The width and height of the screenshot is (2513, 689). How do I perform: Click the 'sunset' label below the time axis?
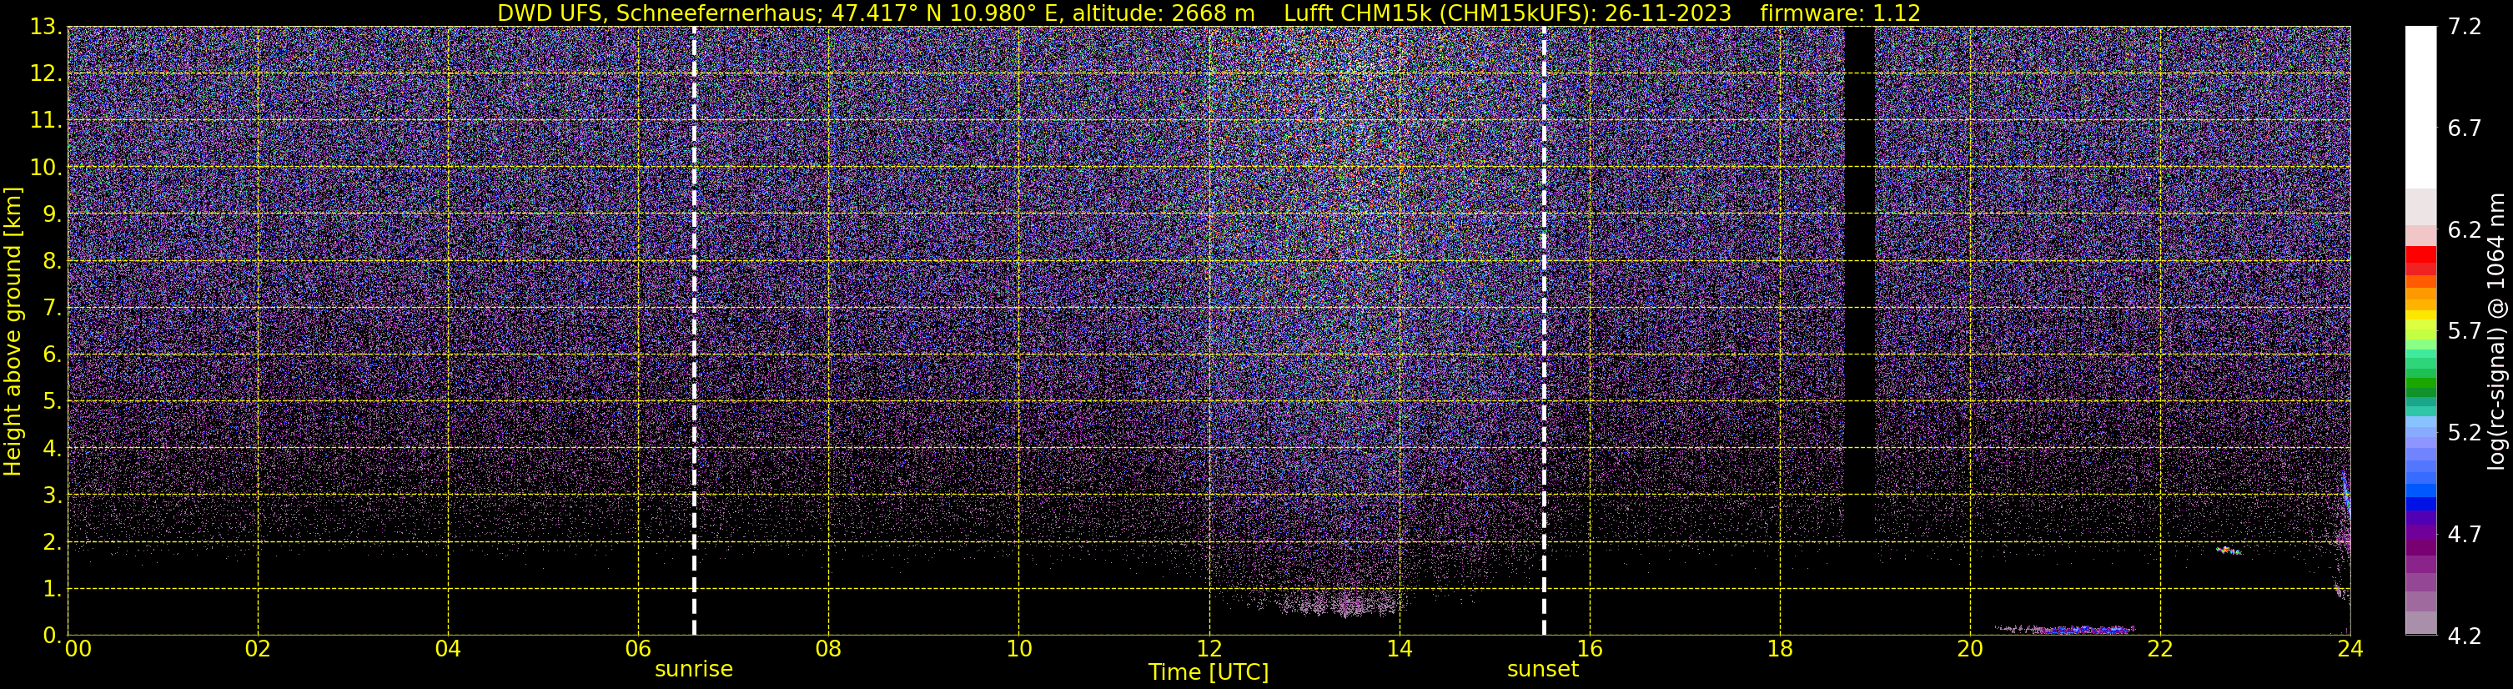pyautogui.click(x=1542, y=670)
